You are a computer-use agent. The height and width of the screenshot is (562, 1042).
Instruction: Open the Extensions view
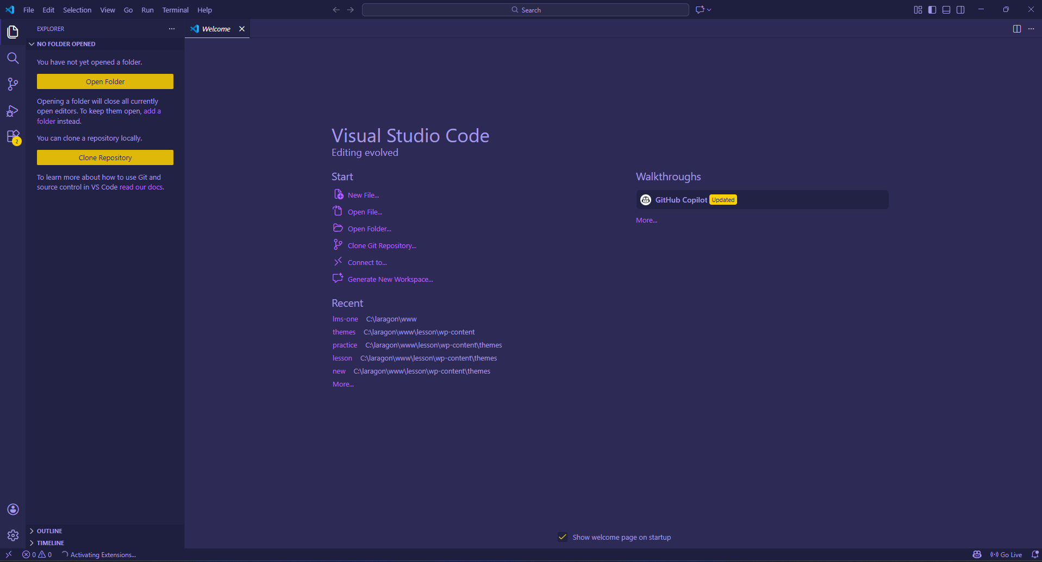tap(13, 137)
